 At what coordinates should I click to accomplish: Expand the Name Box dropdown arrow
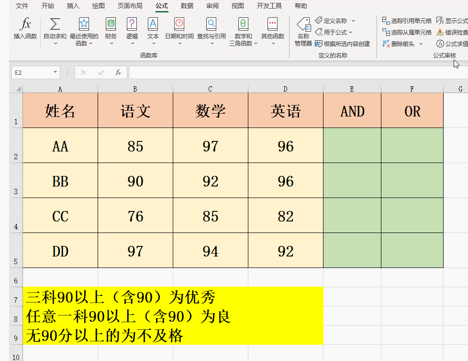click(x=55, y=72)
